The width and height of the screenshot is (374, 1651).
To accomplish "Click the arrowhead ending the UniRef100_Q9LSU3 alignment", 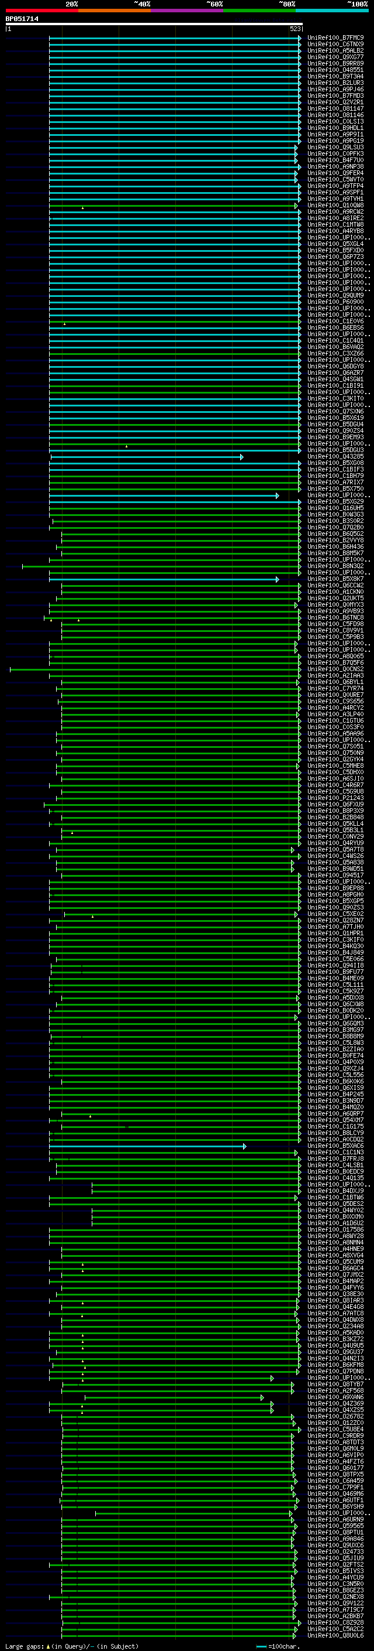I will pos(296,148).
